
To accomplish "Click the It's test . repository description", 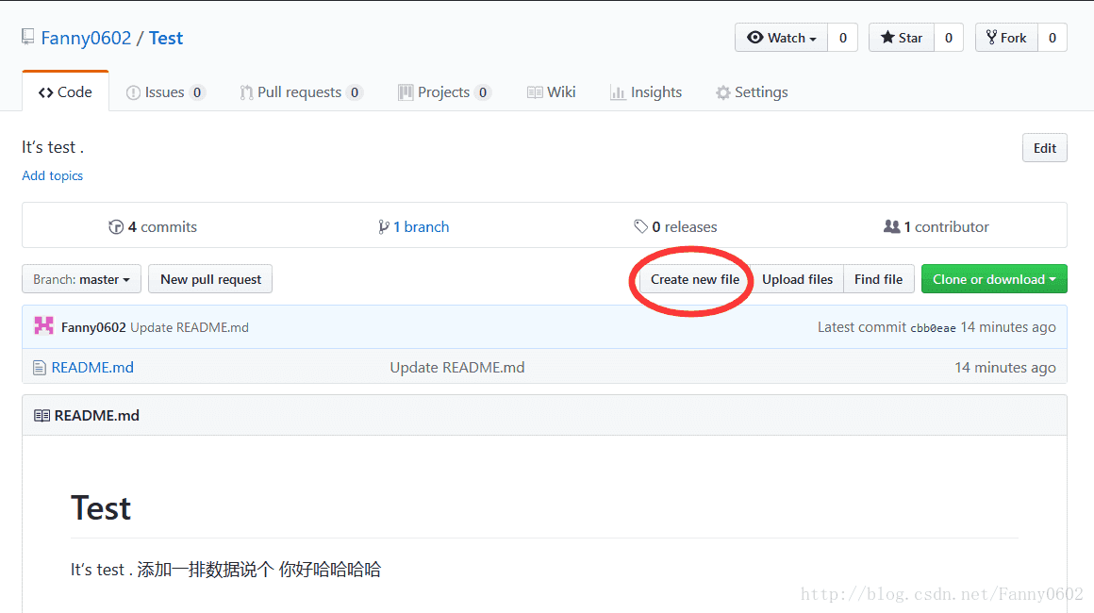I will coord(53,147).
